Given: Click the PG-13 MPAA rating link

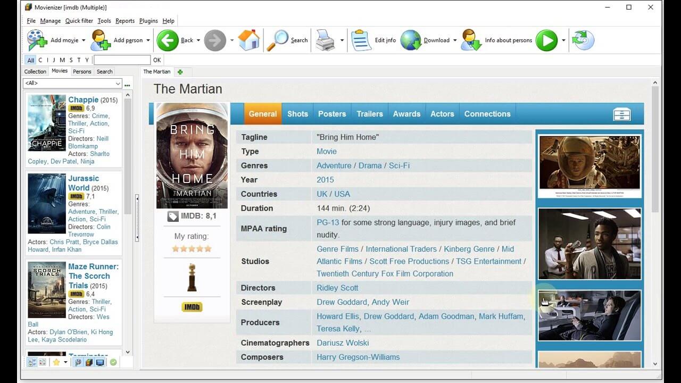Looking at the screenshot, I should [328, 222].
